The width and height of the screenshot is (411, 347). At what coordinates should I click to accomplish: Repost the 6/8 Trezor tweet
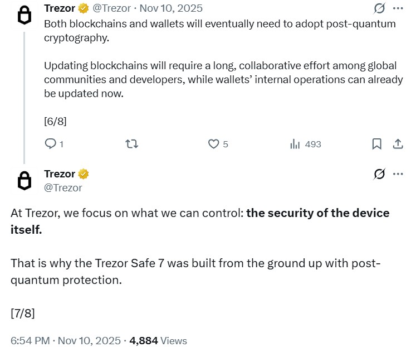(x=132, y=144)
